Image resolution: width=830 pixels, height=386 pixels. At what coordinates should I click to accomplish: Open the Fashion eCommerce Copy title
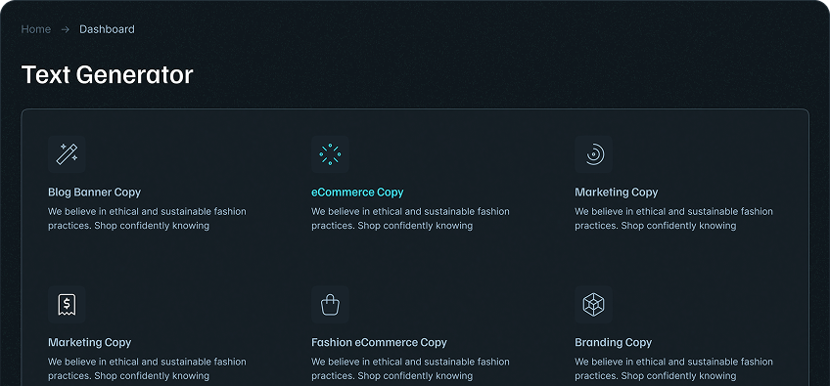pos(379,342)
